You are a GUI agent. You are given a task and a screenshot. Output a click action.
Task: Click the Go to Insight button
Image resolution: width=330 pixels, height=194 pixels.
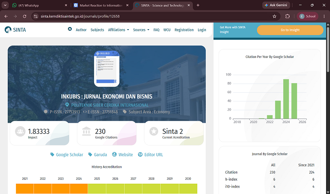(x=290, y=30)
